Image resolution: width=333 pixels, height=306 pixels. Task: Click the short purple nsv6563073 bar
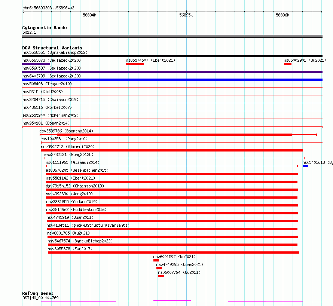pos(36,64)
